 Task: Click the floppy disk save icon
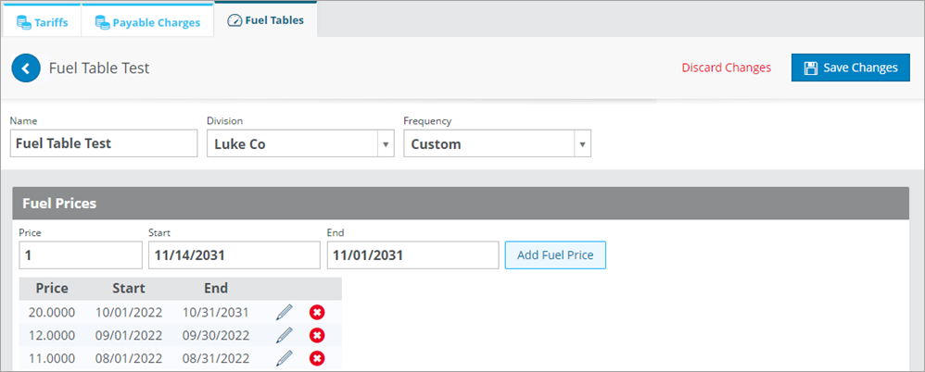811,68
